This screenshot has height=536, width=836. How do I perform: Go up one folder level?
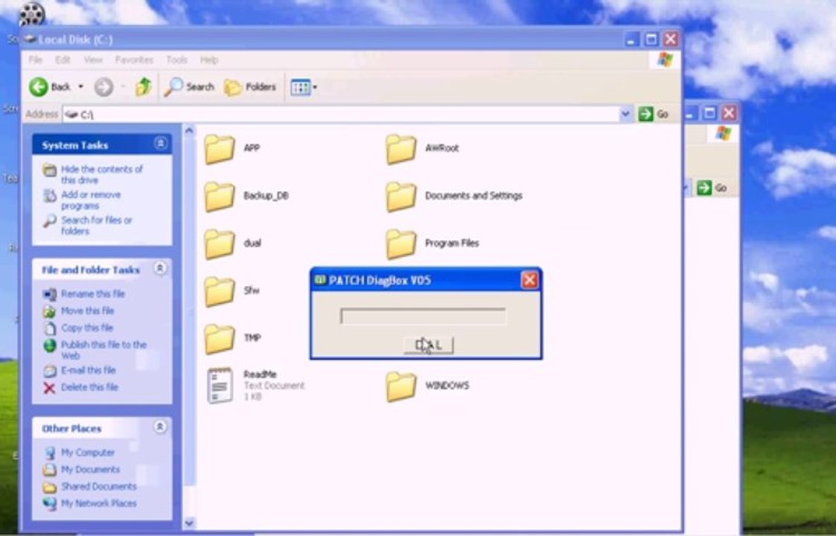click(144, 86)
